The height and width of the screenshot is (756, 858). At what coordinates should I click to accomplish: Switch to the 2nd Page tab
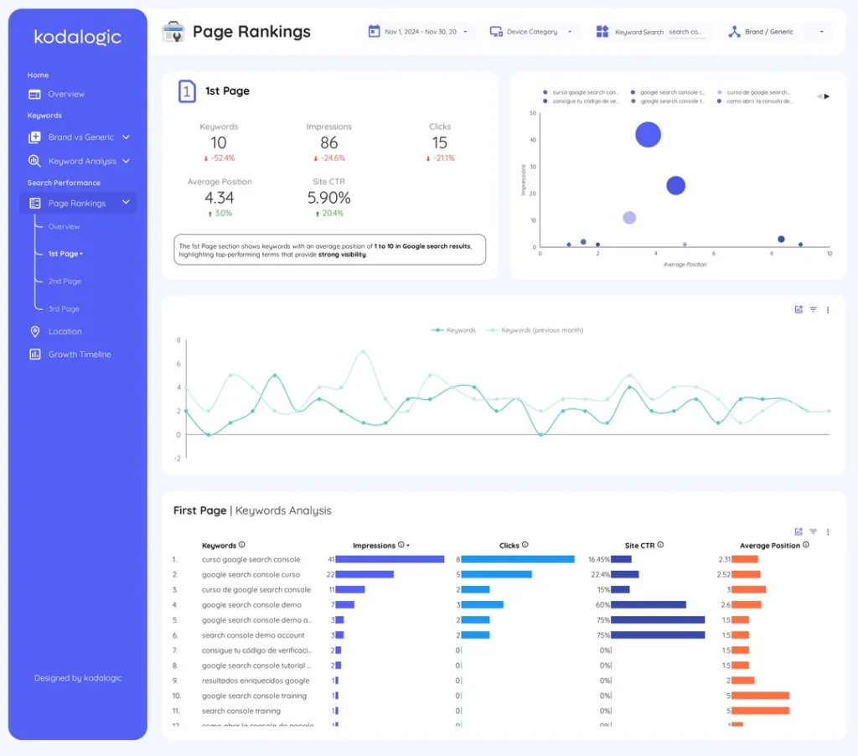(65, 281)
